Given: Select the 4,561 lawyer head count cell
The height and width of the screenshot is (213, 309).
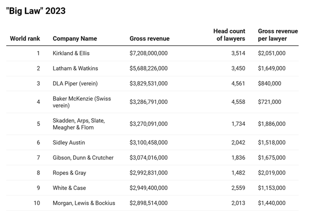Looking at the screenshot, I should [237, 83].
